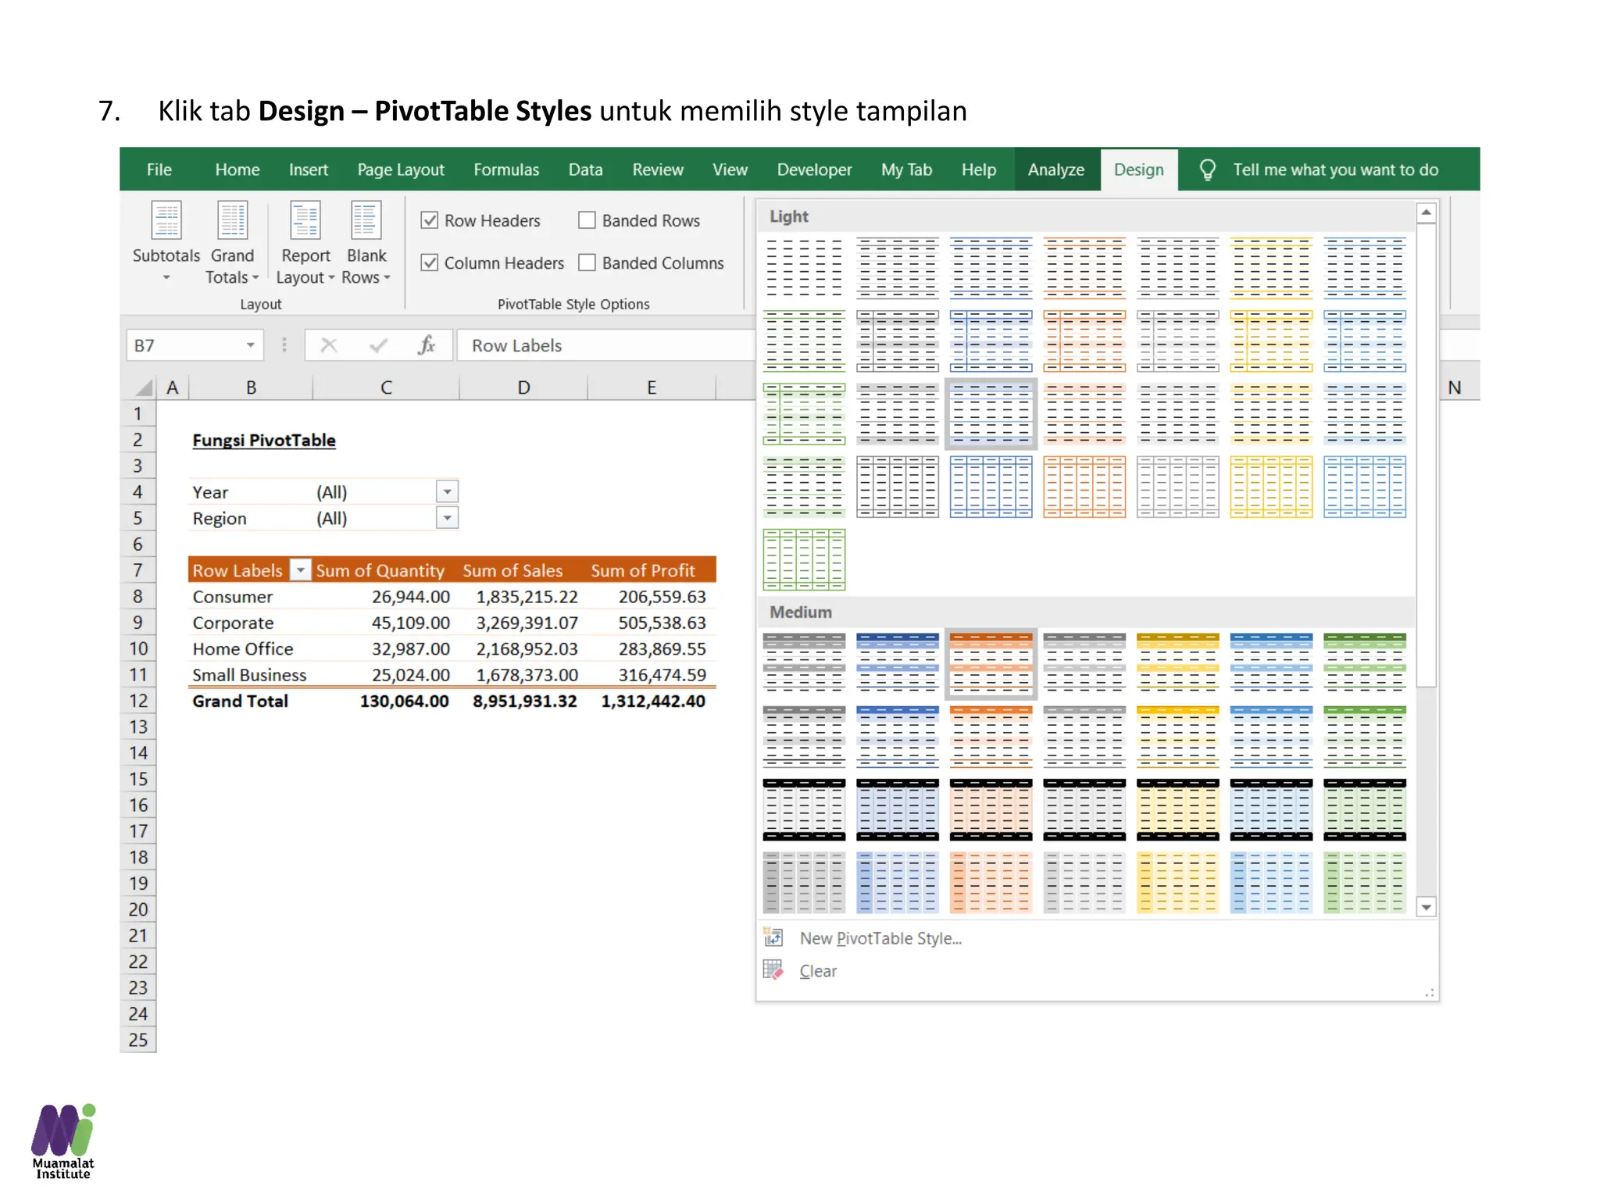Click the formula bar expand dots handle

284,345
